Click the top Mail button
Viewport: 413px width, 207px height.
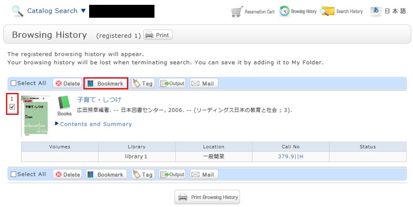(x=204, y=83)
